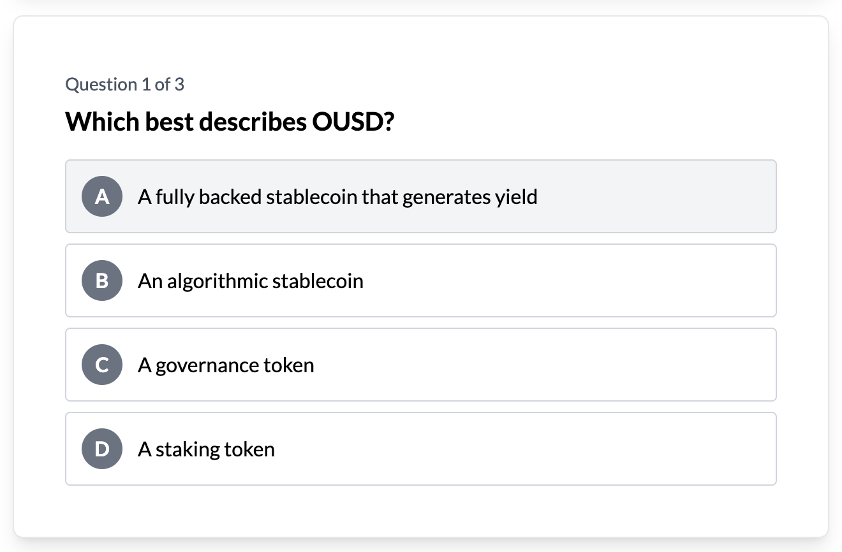Image resolution: width=842 pixels, height=552 pixels.
Task: Click the word "token" in the governance option
Action: (289, 365)
